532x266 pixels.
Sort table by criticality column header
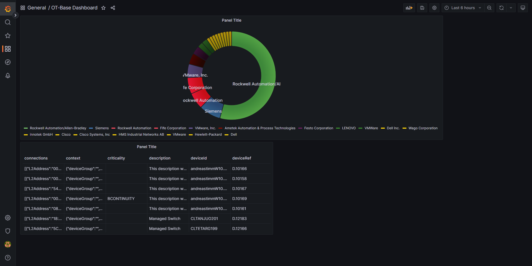[x=116, y=158]
